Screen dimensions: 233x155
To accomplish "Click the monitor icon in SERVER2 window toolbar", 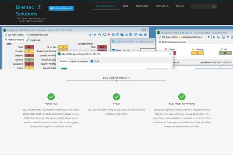I will (105, 35).
